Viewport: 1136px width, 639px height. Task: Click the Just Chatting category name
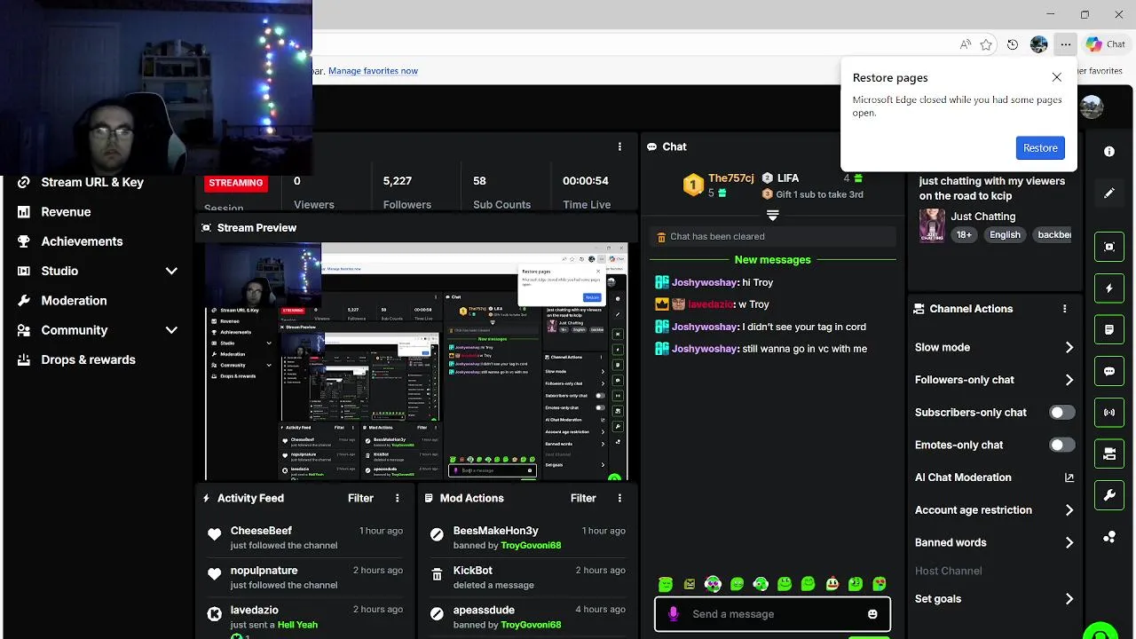(983, 217)
